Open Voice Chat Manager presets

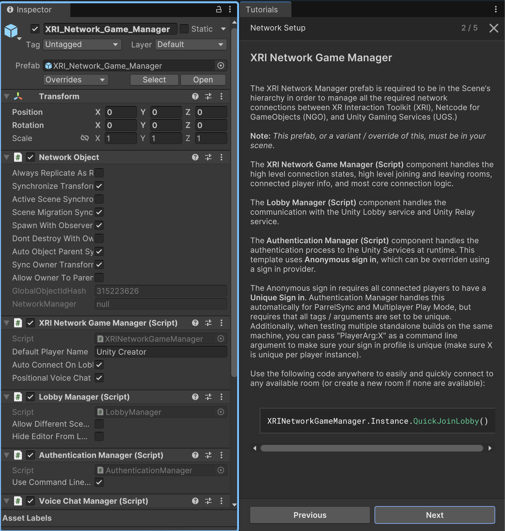coord(208,501)
